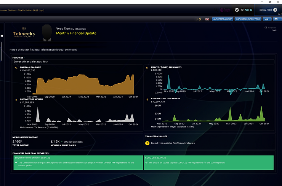The height and width of the screenshot is (186, 282).
Task: Open the Background Selector
Action: click(248, 19)
